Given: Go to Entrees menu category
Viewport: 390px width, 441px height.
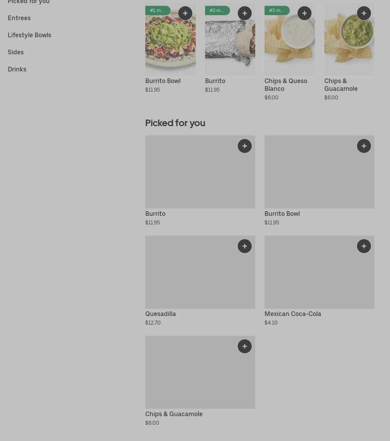Looking at the screenshot, I should click(19, 18).
